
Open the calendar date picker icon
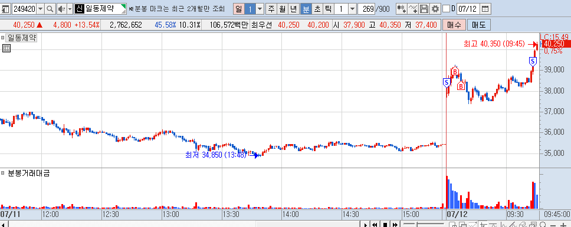(x=485, y=9)
